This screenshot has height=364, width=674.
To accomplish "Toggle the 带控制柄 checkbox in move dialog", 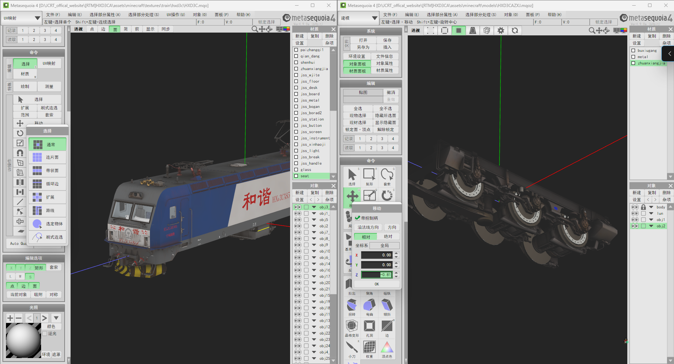I will point(358,218).
